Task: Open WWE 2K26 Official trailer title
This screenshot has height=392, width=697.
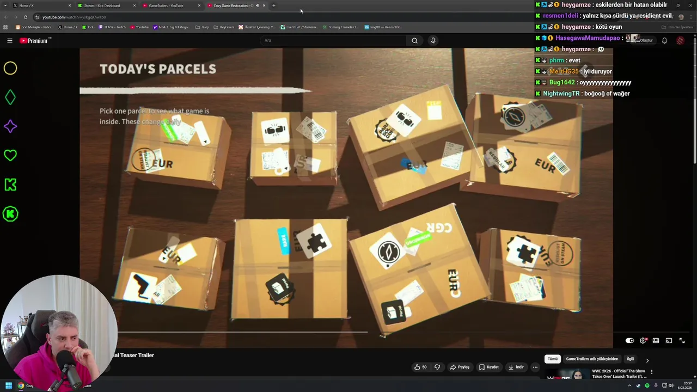Action: [x=619, y=373]
